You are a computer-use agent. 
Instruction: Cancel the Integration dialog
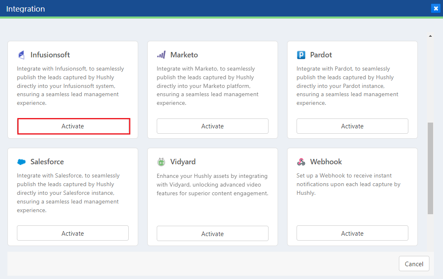pyautogui.click(x=414, y=264)
